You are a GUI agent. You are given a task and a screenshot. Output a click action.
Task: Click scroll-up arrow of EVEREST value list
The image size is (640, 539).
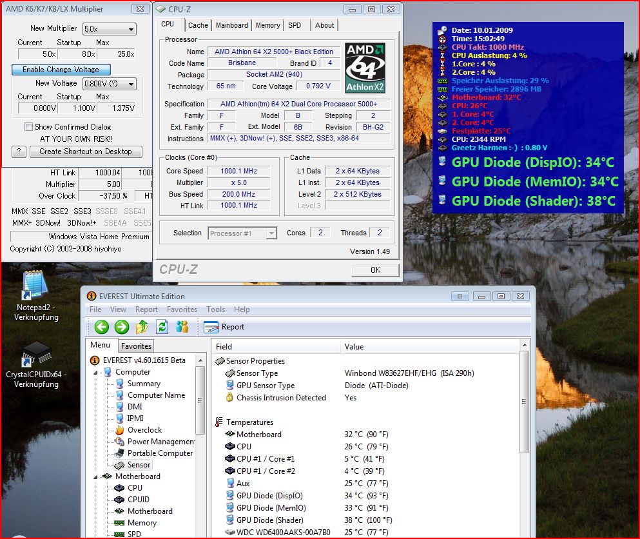(x=525, y=346)
